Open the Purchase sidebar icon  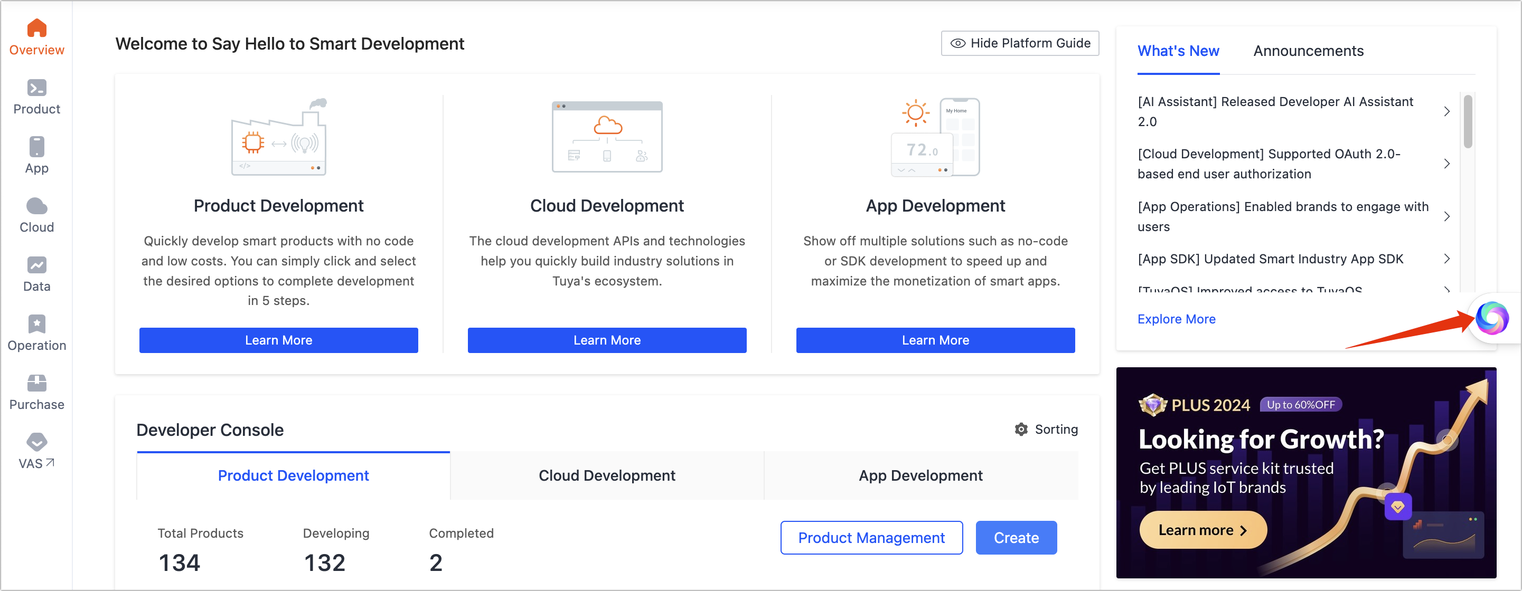tap(36, 383)
